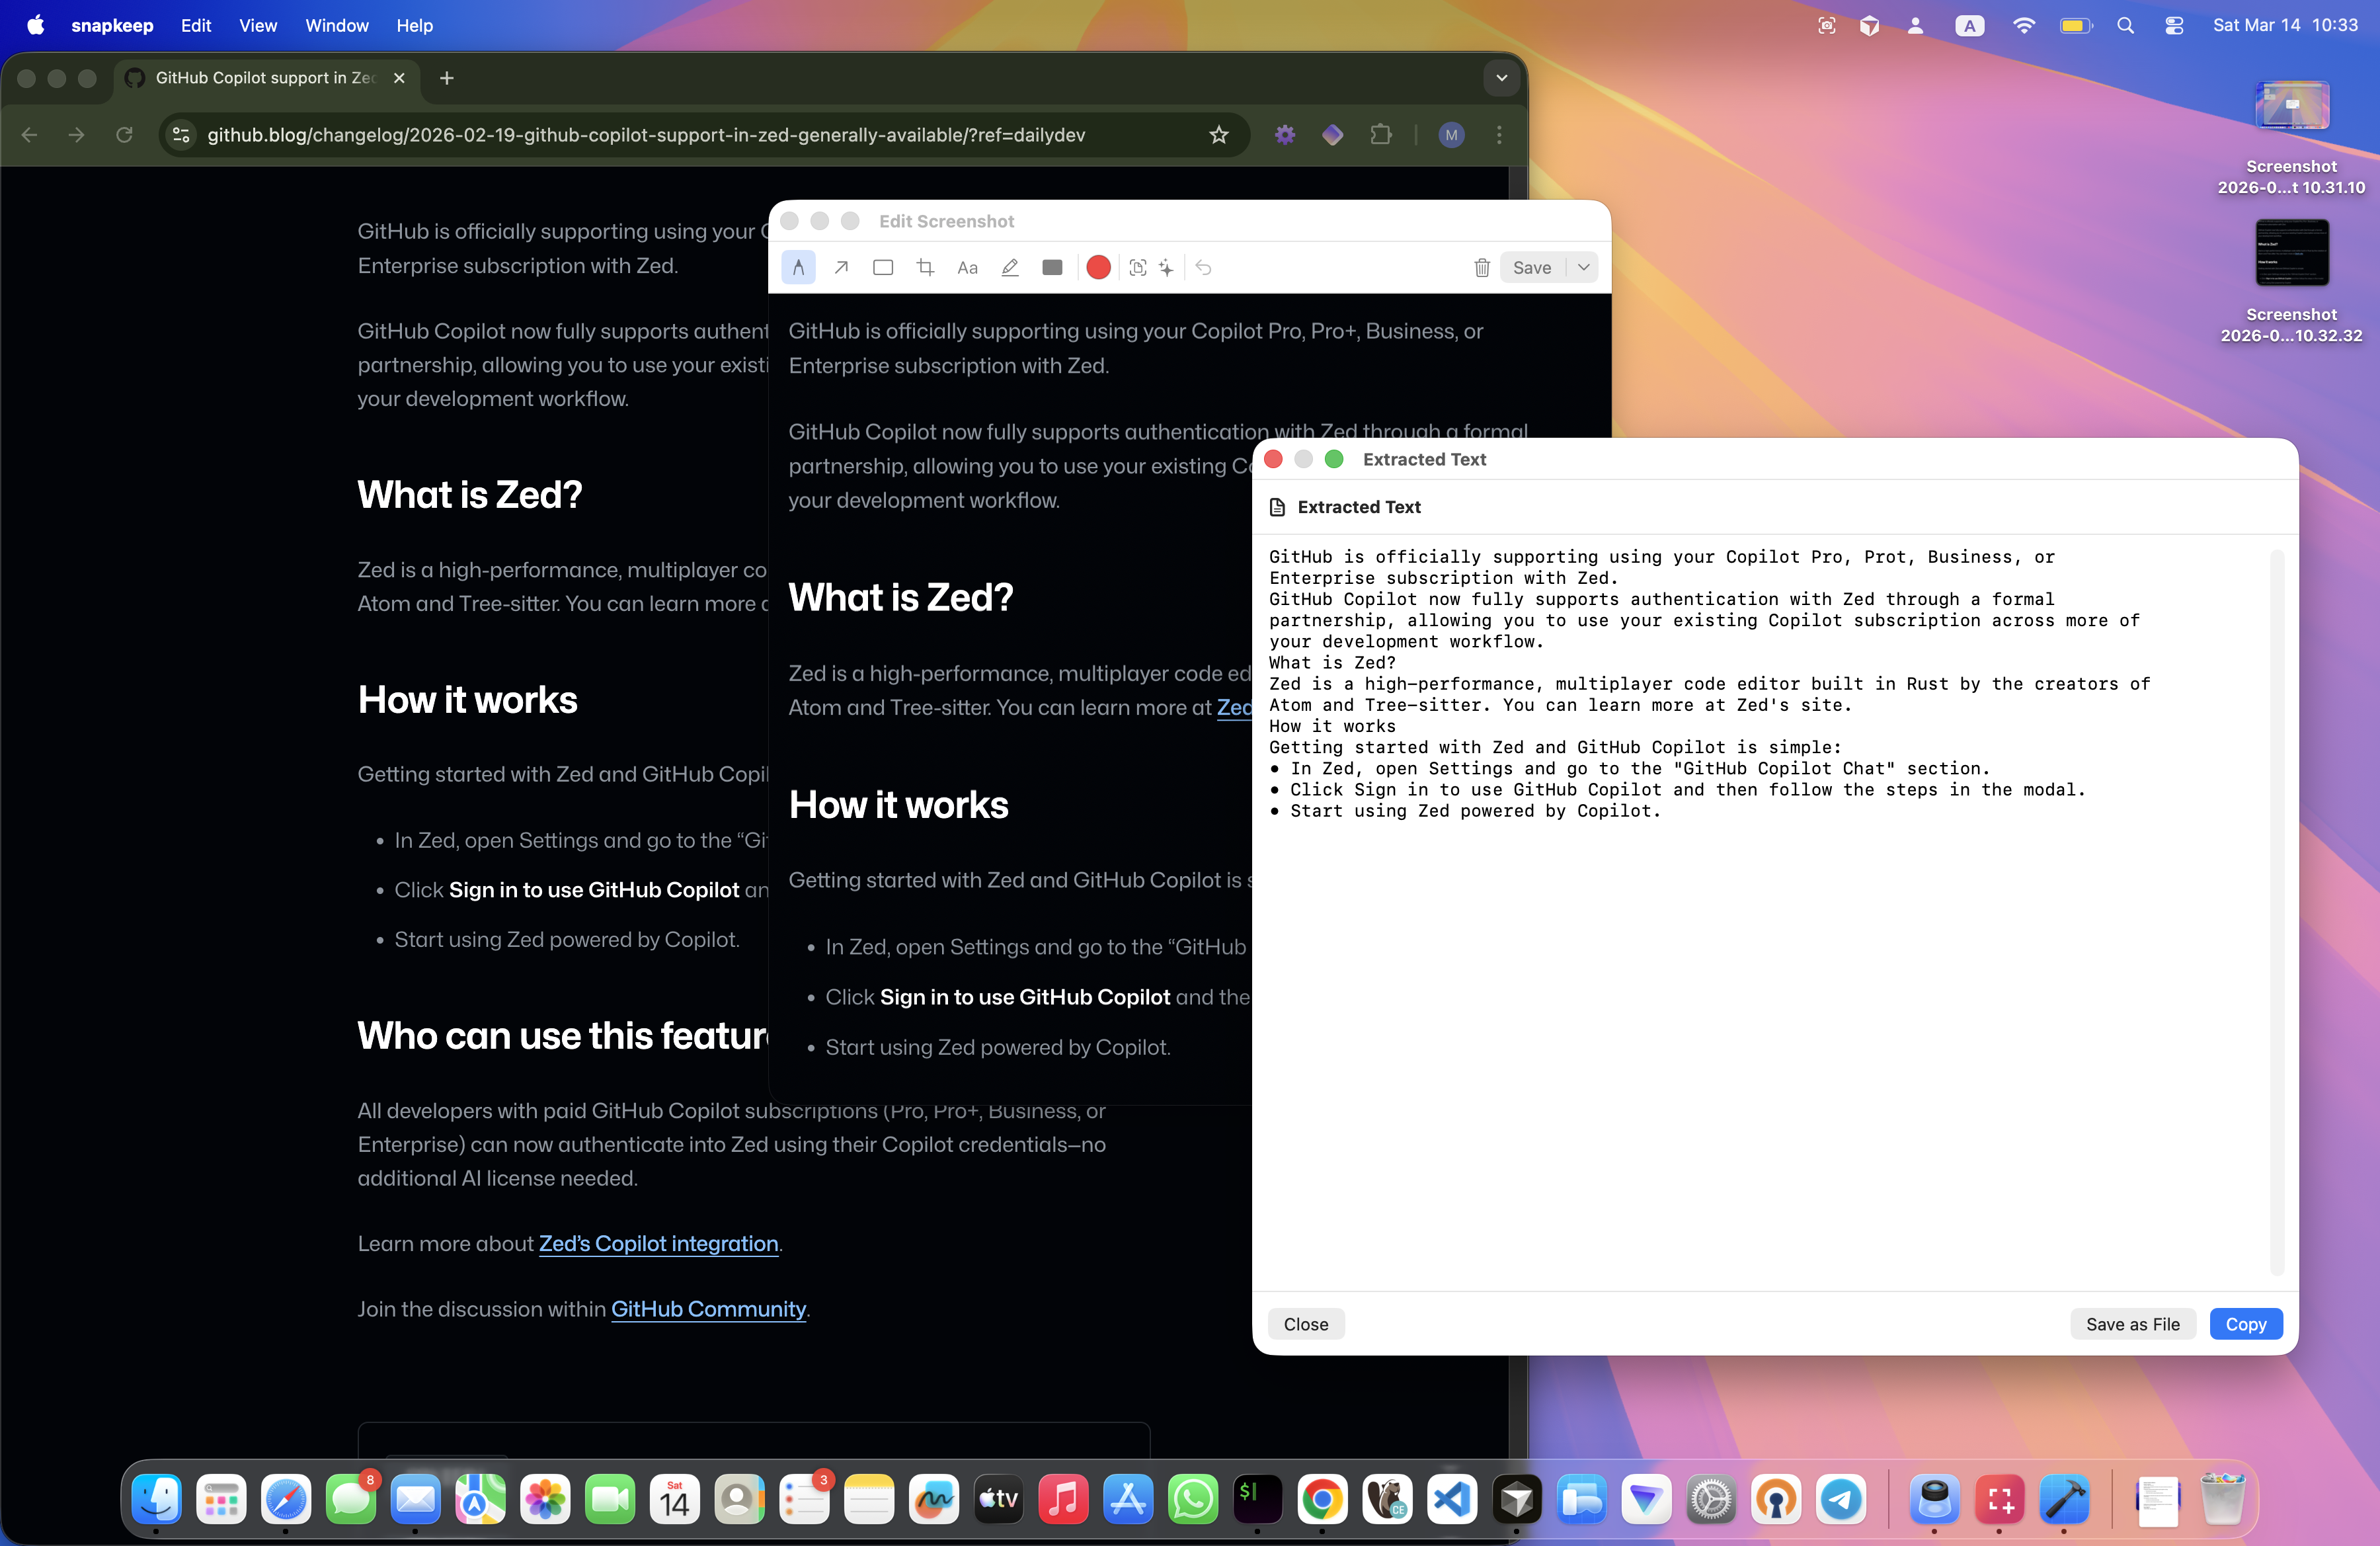Launch Visual Studio Code from dock

coord(1452,1499)
